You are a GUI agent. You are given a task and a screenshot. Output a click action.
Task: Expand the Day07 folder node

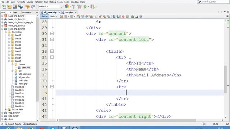tap(9, 35)
